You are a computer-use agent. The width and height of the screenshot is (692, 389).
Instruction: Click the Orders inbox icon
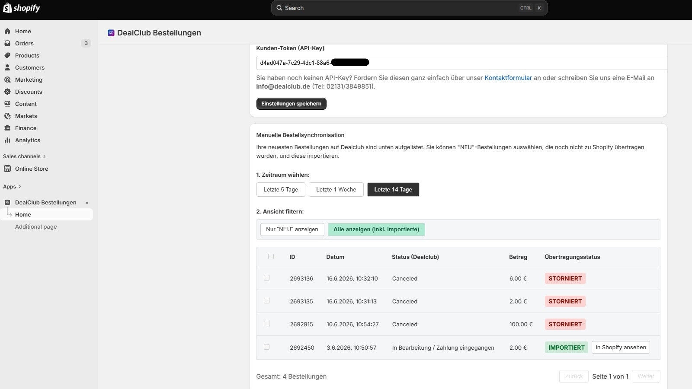[7, 43]
